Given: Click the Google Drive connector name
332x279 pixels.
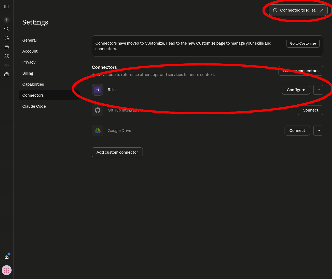Looking at the screenshot, I should (119, 131).
